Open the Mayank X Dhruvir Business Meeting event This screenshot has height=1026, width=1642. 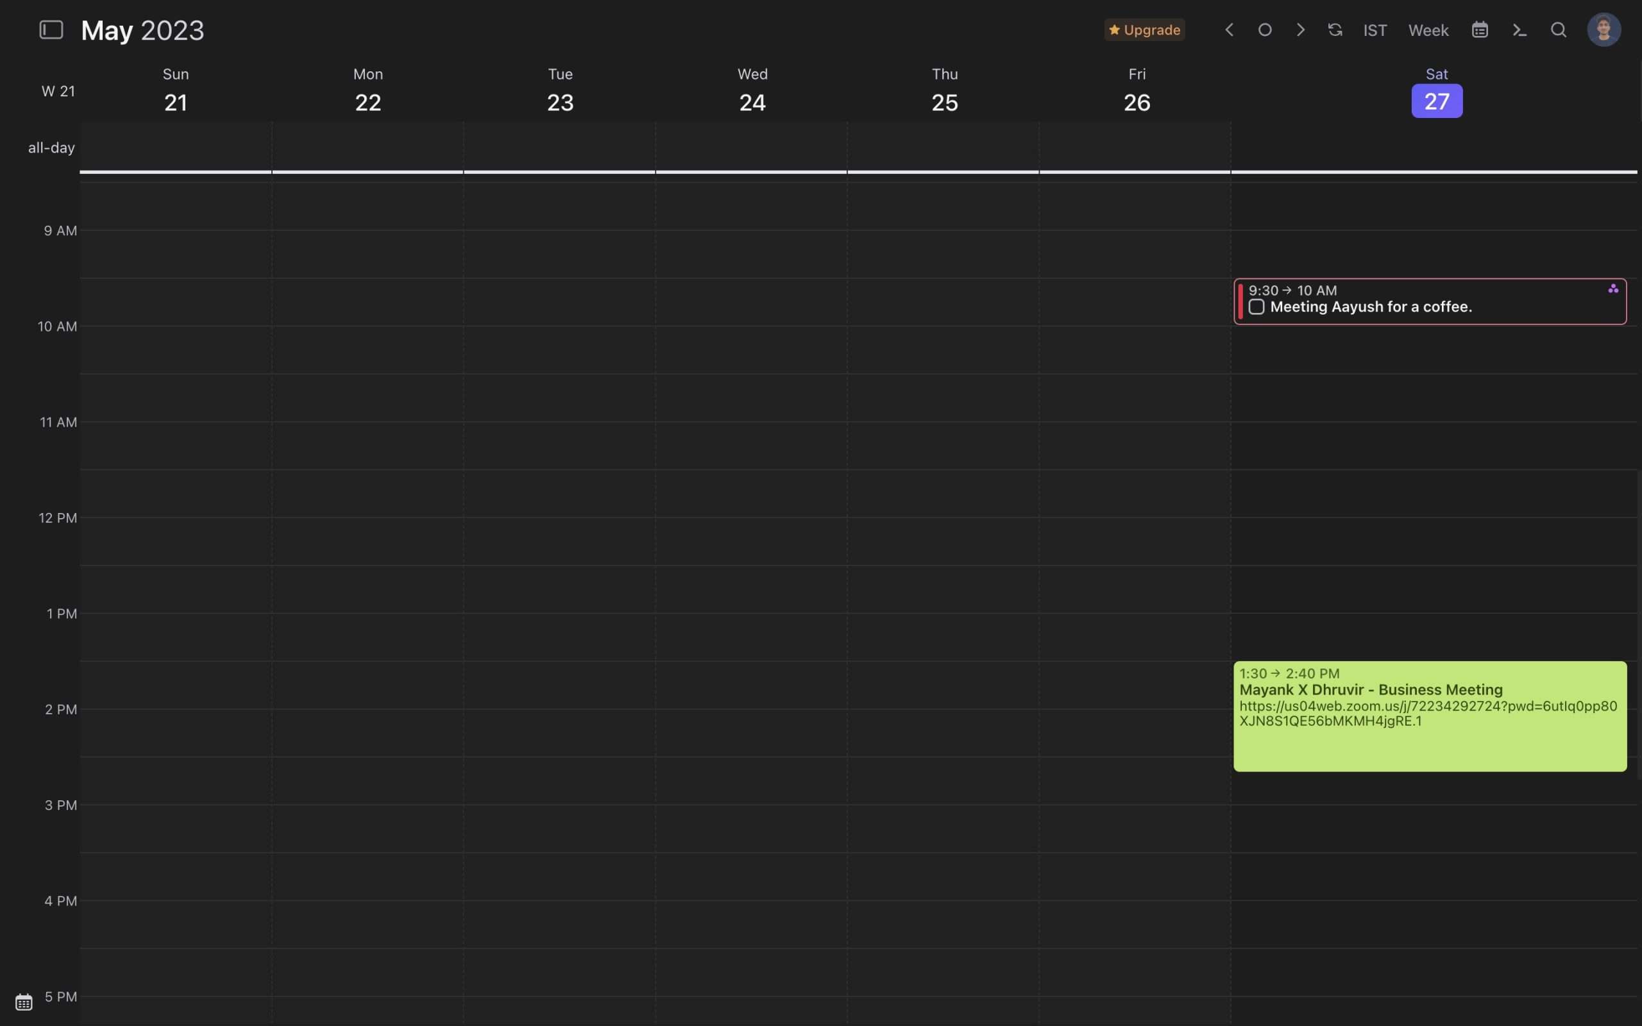pyautogui.click(x=1430, y=716)
